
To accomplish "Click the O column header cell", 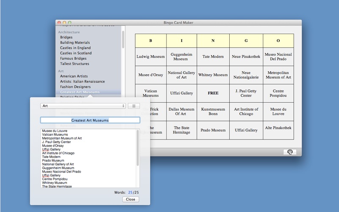I will 278,41.
